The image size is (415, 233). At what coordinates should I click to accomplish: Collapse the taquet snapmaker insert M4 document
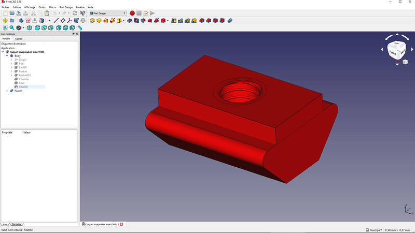point(3,52)
